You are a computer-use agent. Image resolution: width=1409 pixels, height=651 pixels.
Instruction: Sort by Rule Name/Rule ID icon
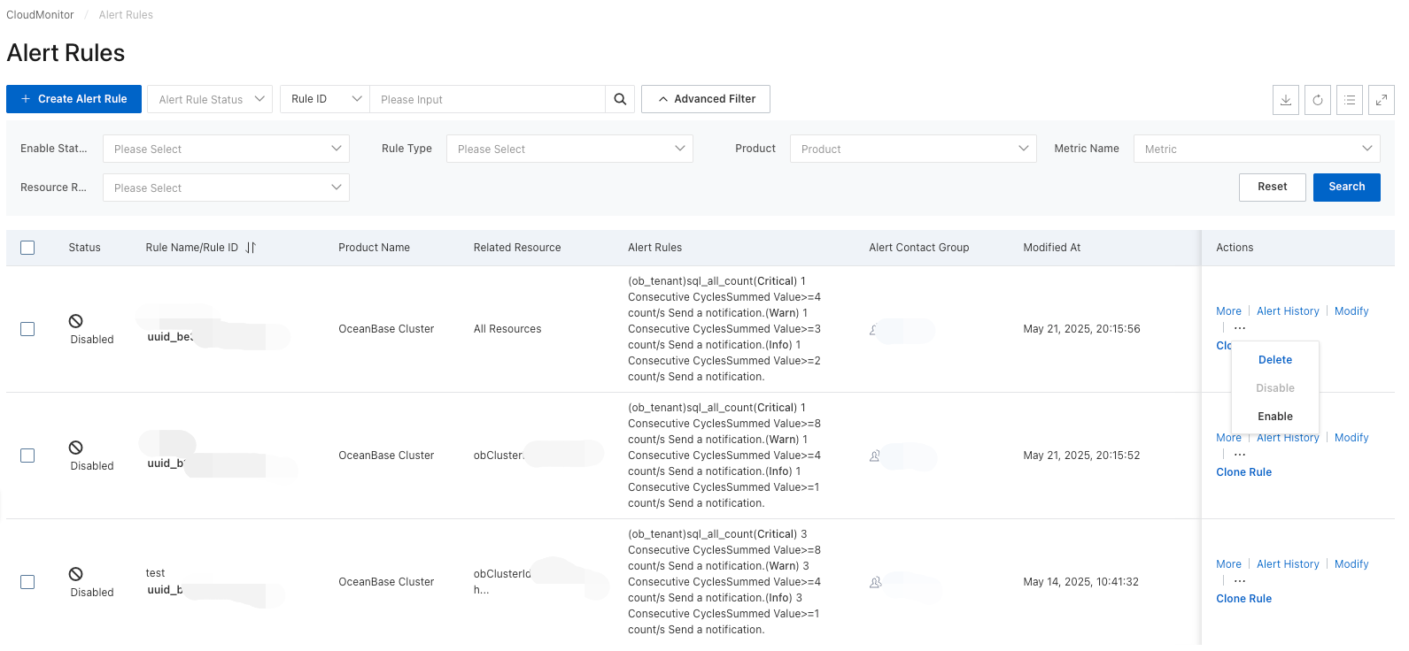(x=251, y=248)
